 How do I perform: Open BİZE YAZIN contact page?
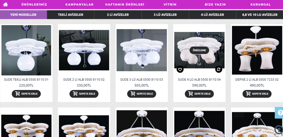point(215,5)
